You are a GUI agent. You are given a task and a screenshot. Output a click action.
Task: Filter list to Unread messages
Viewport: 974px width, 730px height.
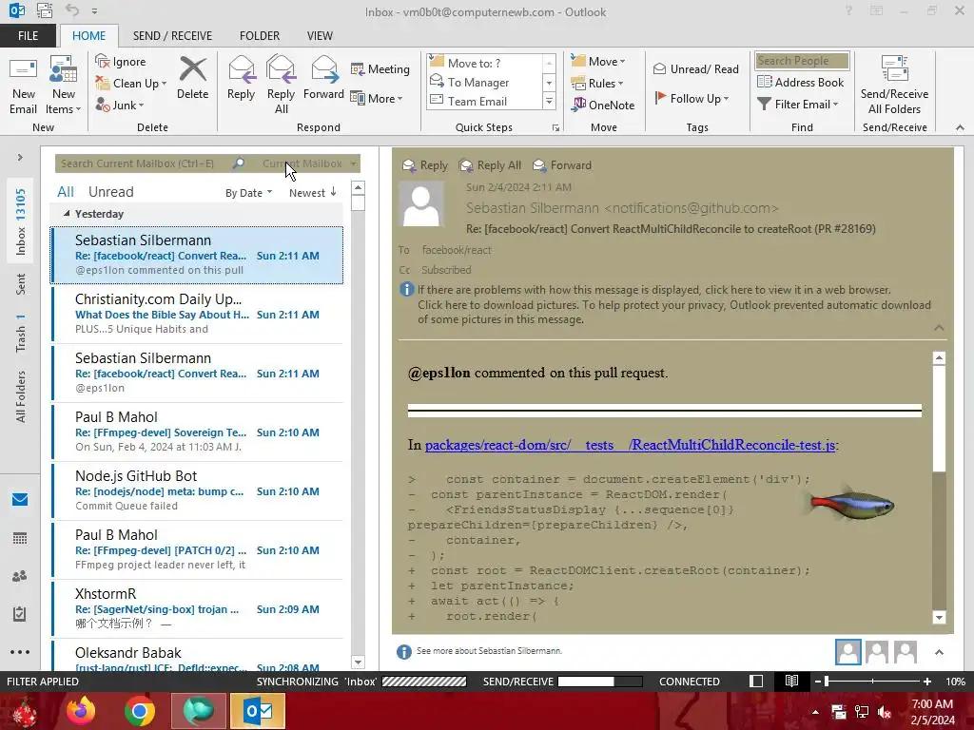point(110,192)
